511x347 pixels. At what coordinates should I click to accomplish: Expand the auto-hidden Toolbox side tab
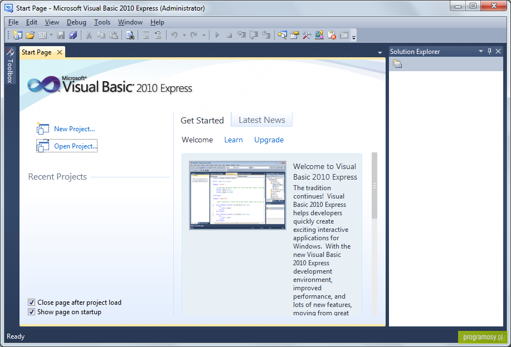click(x=10, y=66)
